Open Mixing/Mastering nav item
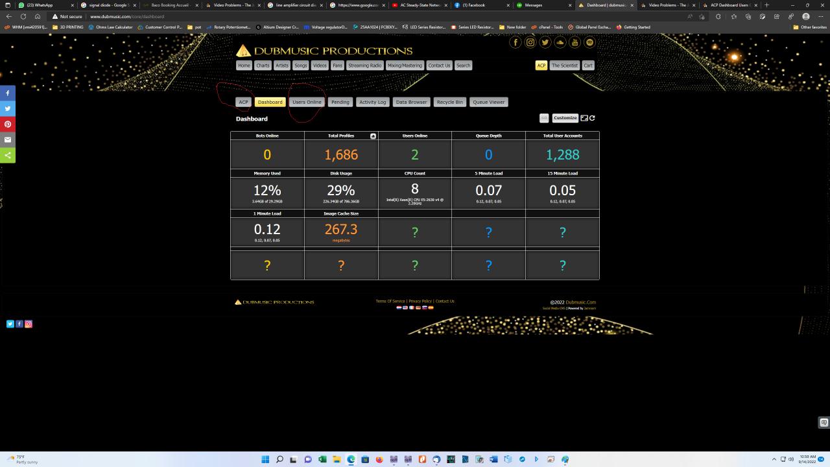The height and width of the screenshot is (467, 830). click(x=405, y=66)
